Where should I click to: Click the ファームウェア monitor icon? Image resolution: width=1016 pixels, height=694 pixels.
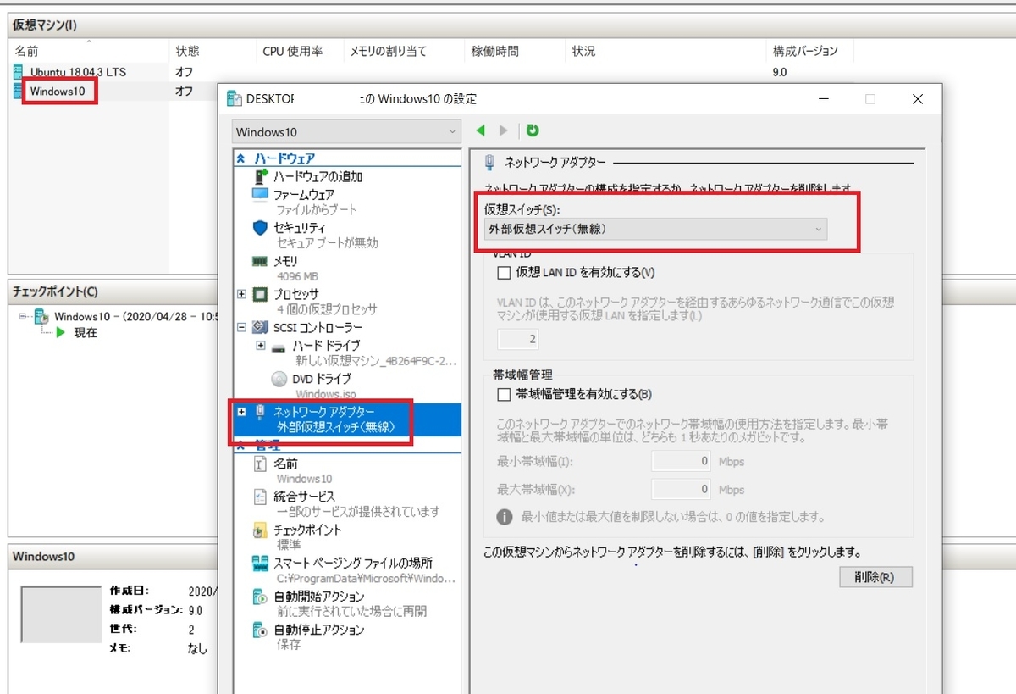coord(260,195)
